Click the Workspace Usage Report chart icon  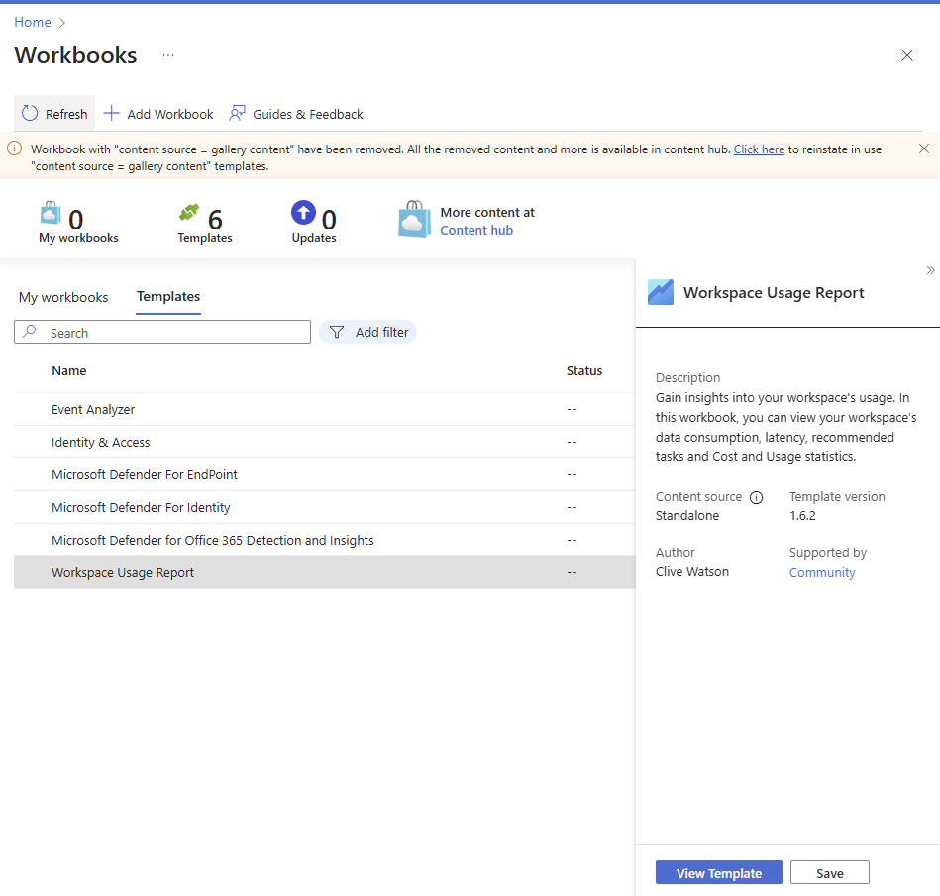pyautogui.click(x=661, y=292)
